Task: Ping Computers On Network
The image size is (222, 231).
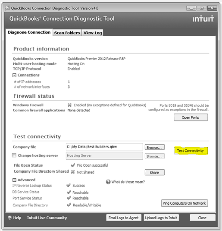Action: (x=184, y=203)
